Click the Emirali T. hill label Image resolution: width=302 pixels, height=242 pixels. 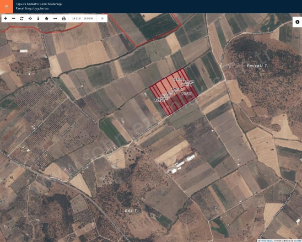point(257,66)
